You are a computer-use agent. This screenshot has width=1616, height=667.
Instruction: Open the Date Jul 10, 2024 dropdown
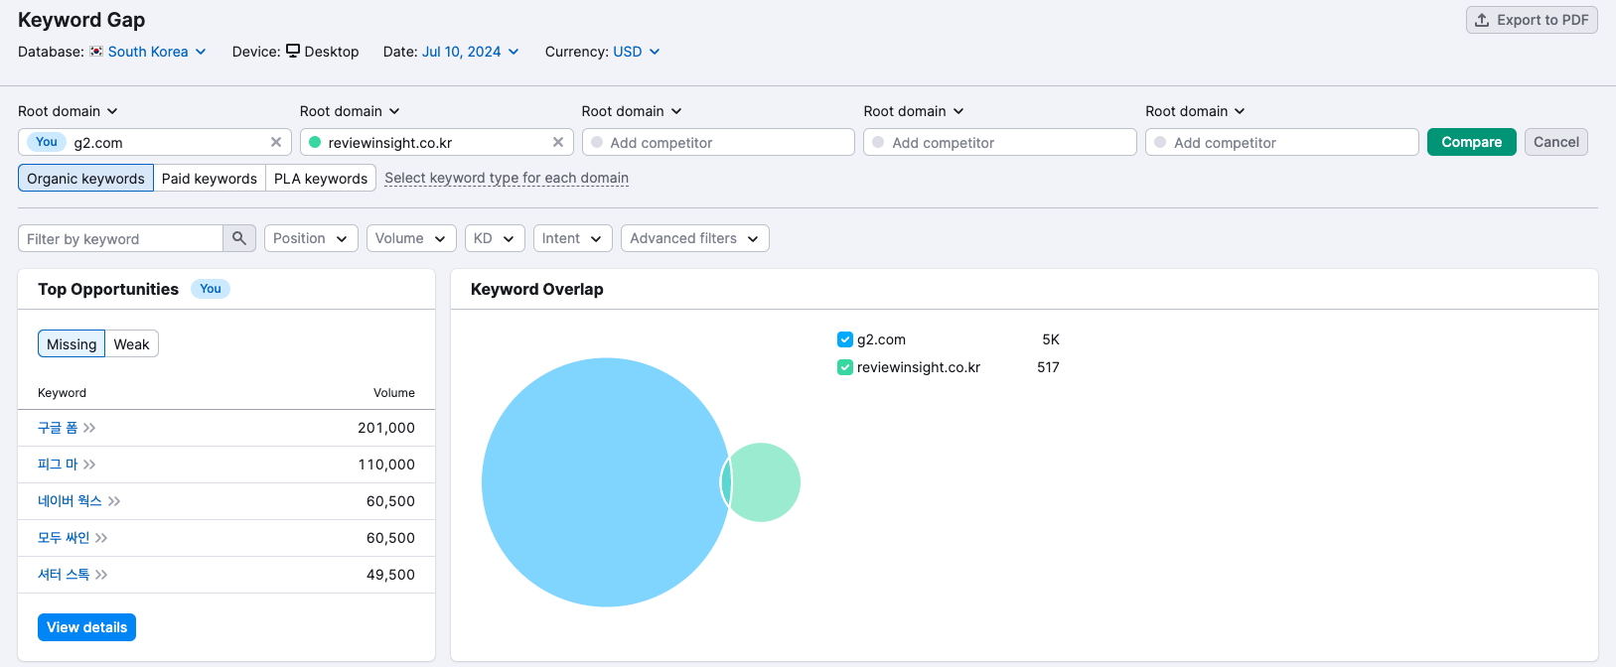[470, 52]
